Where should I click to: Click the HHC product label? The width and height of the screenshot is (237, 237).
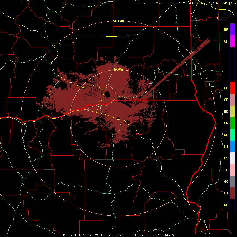[231, 16]
